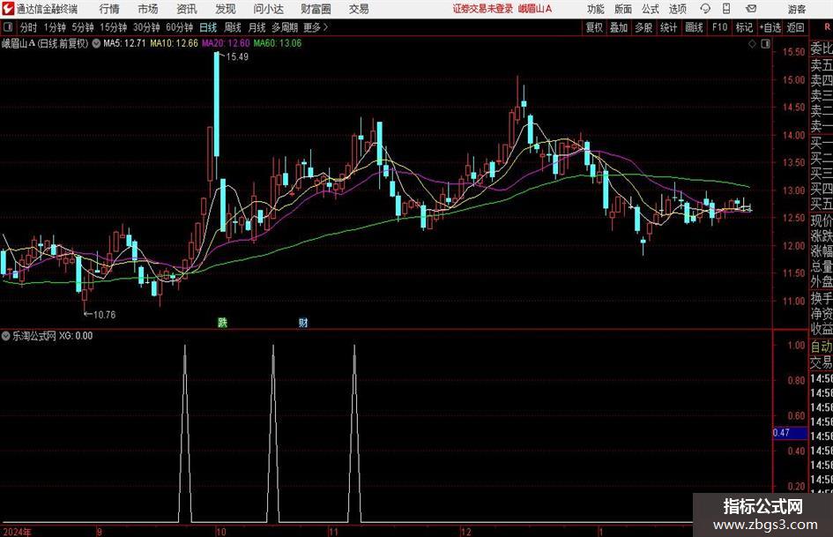The image size is (833, 537).
Task: Click the 换手 row in quote panel
Action: 822,298
